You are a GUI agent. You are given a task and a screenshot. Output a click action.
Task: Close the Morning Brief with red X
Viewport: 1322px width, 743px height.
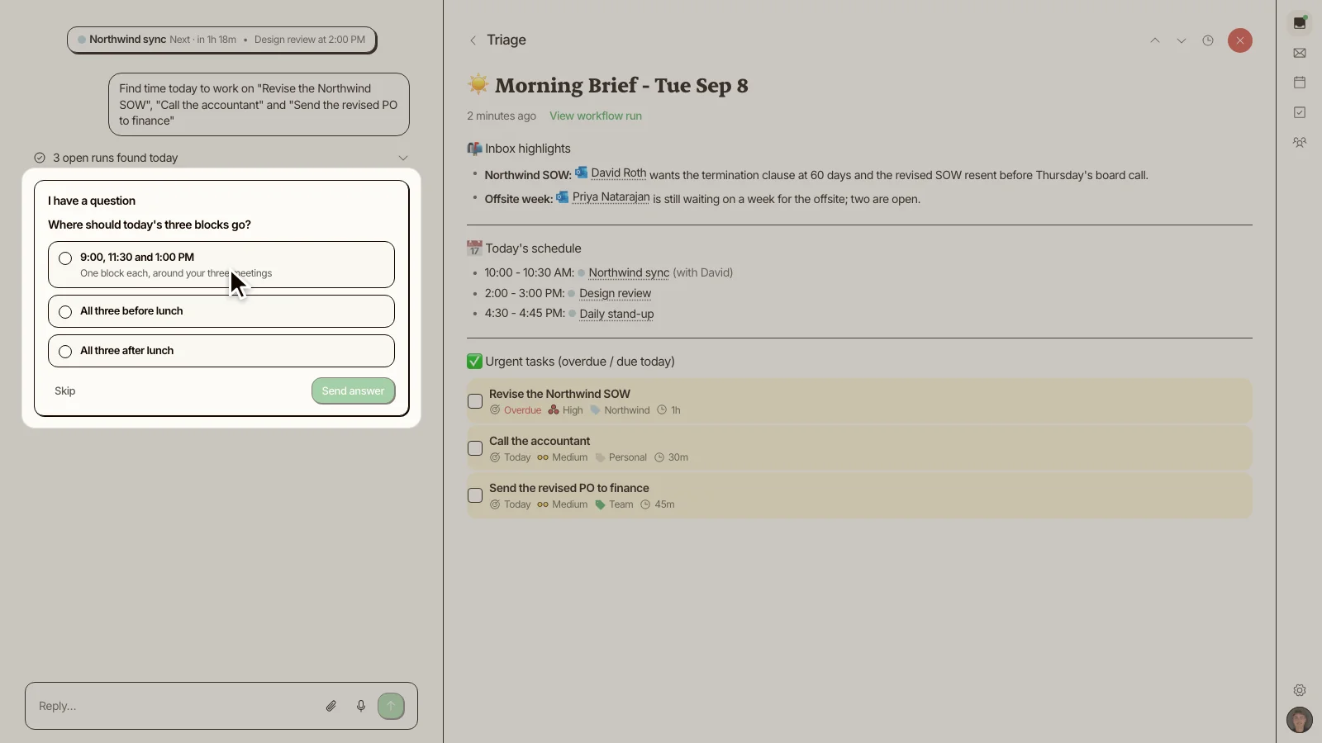pyautogui.click(x=1239, y=40)
